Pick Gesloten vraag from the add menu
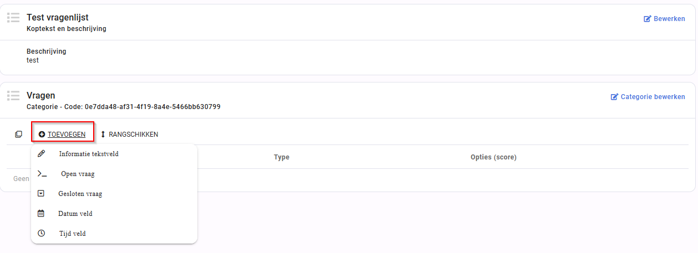The image size is (698, 253). tap(114, 194)
